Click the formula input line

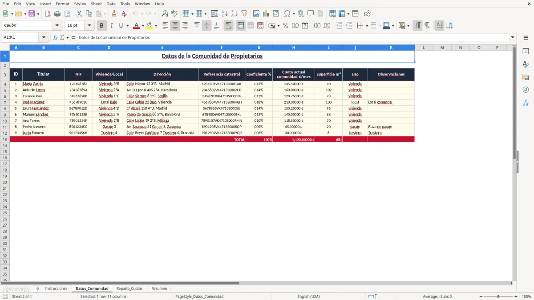click(293, 38)
